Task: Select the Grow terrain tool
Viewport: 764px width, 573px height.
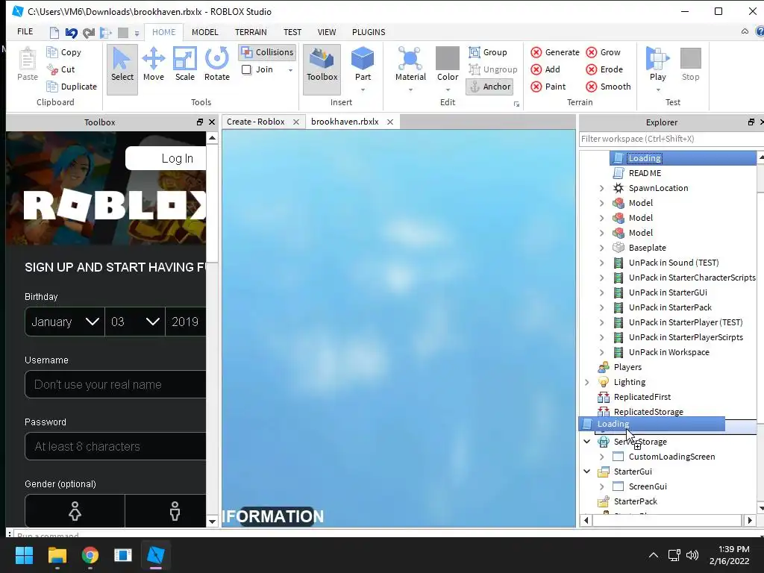Action: (603, 52)
